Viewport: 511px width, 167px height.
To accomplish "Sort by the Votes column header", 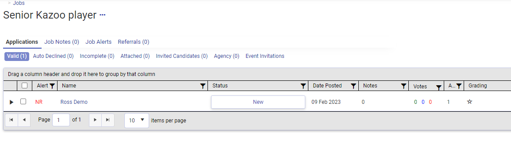I will (x=420, y=86).
